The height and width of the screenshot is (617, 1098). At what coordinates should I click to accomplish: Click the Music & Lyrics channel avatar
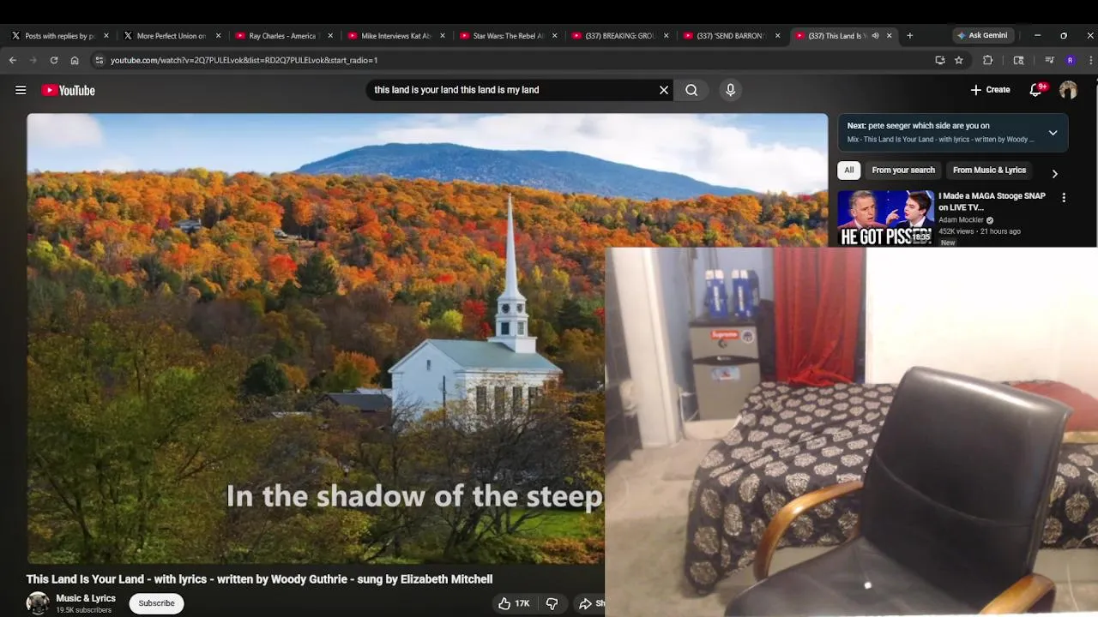coord(38,603)
